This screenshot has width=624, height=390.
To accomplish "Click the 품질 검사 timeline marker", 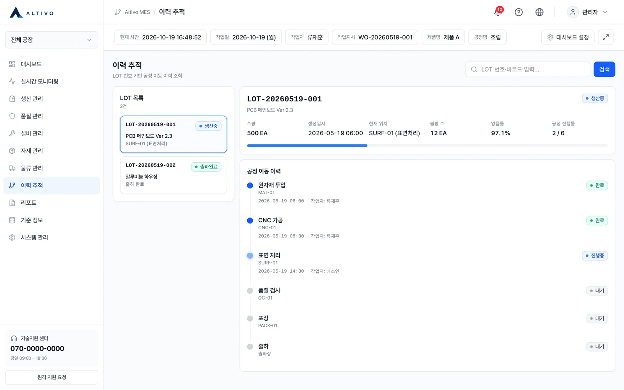I will coord(250,291).
